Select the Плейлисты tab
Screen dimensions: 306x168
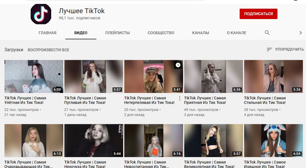(x=117, y=33)
